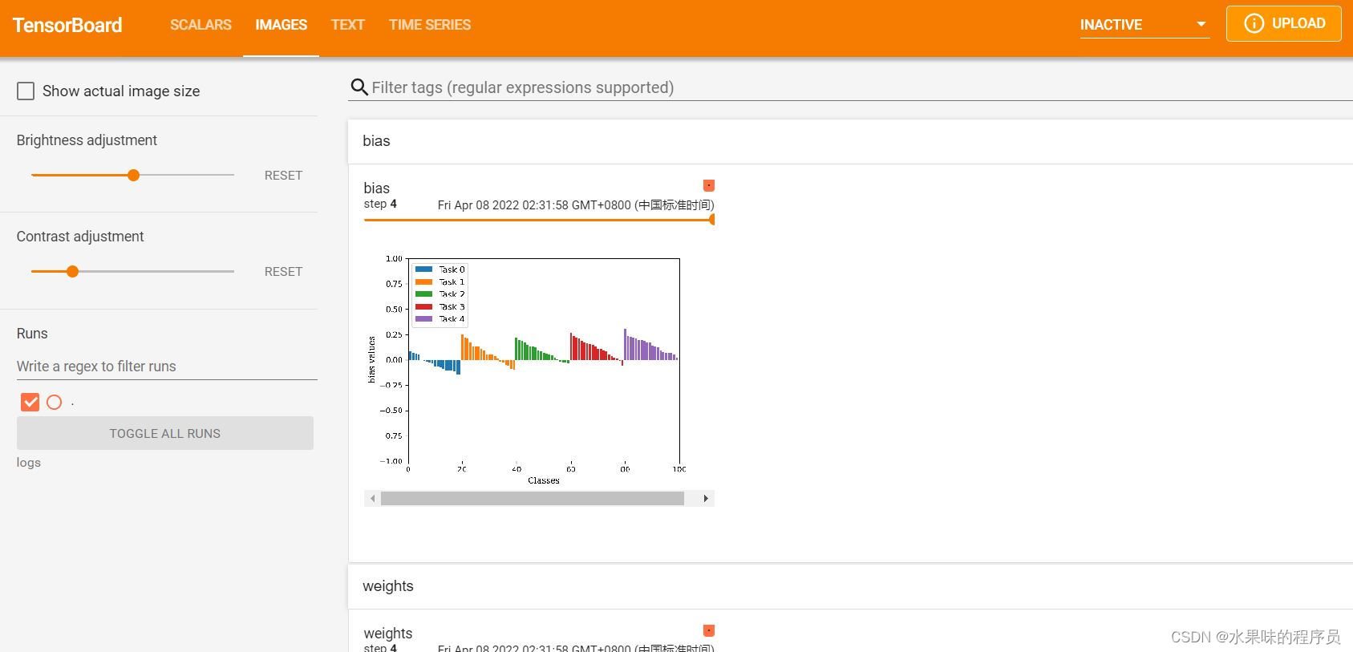Click the logs directory label
This screenshot has width=1353, height=652.
29,463
